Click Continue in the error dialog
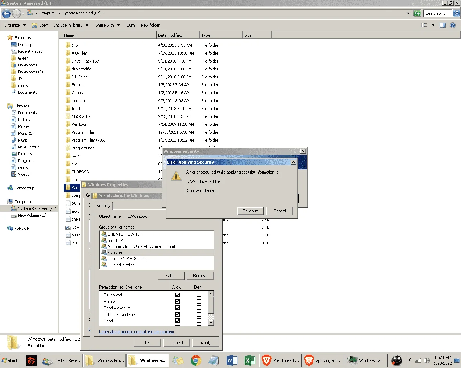 coord(250,211)
